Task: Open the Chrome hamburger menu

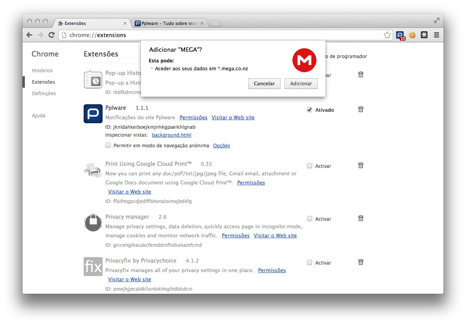Action: [x=436, y=35]
